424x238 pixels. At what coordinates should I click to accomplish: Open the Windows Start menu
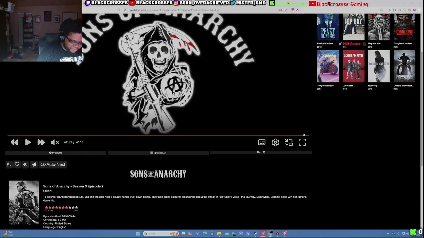138,234
